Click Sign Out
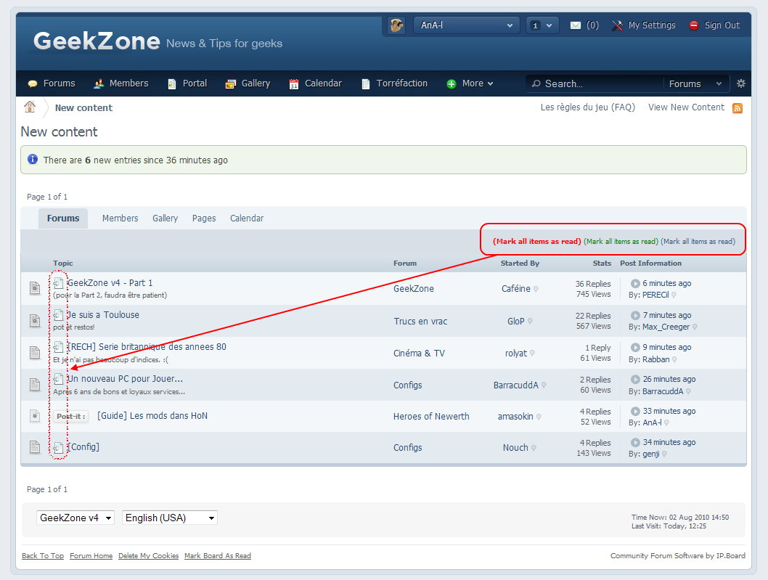This screenshot has height=580, width=768. 714,25
